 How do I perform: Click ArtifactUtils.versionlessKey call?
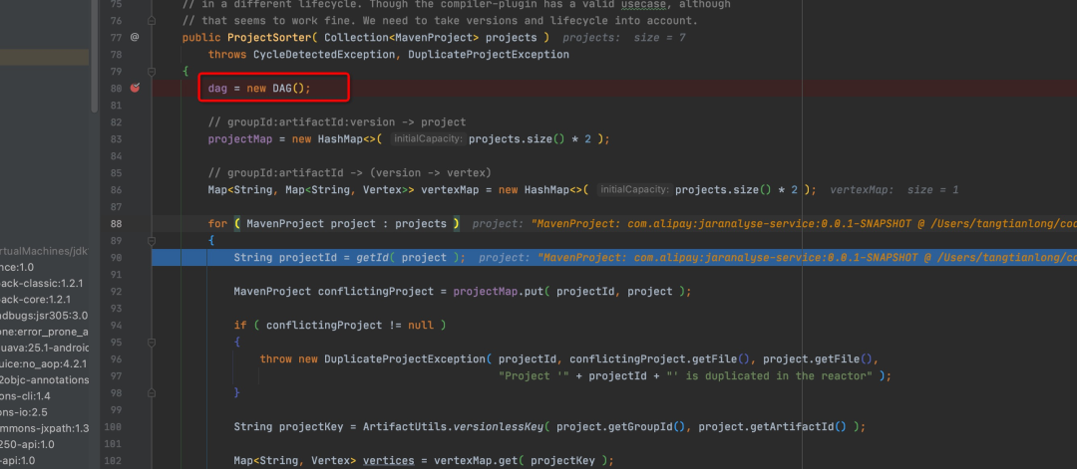452,426
